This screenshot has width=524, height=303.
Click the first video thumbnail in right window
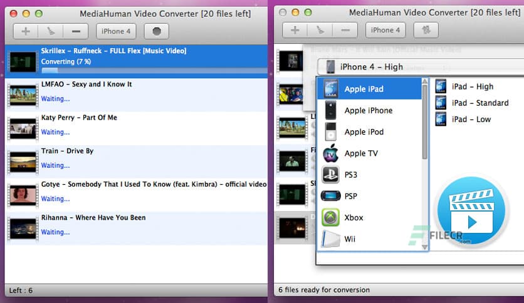[x=290, y=61]
